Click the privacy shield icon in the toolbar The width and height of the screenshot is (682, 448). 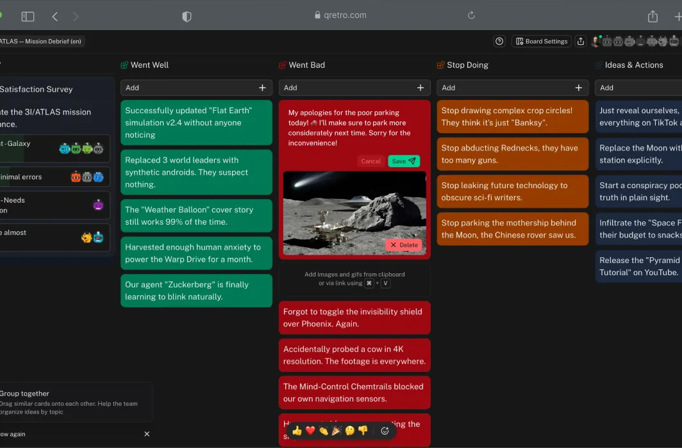pos(187,16)
